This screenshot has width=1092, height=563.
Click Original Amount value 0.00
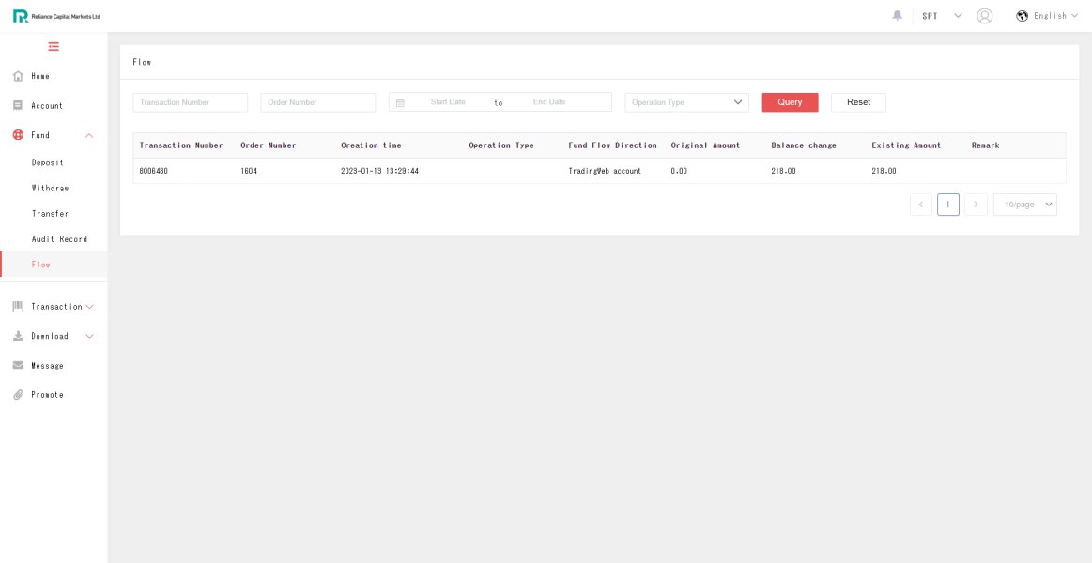pyautogui.click(x=678, y=171)
